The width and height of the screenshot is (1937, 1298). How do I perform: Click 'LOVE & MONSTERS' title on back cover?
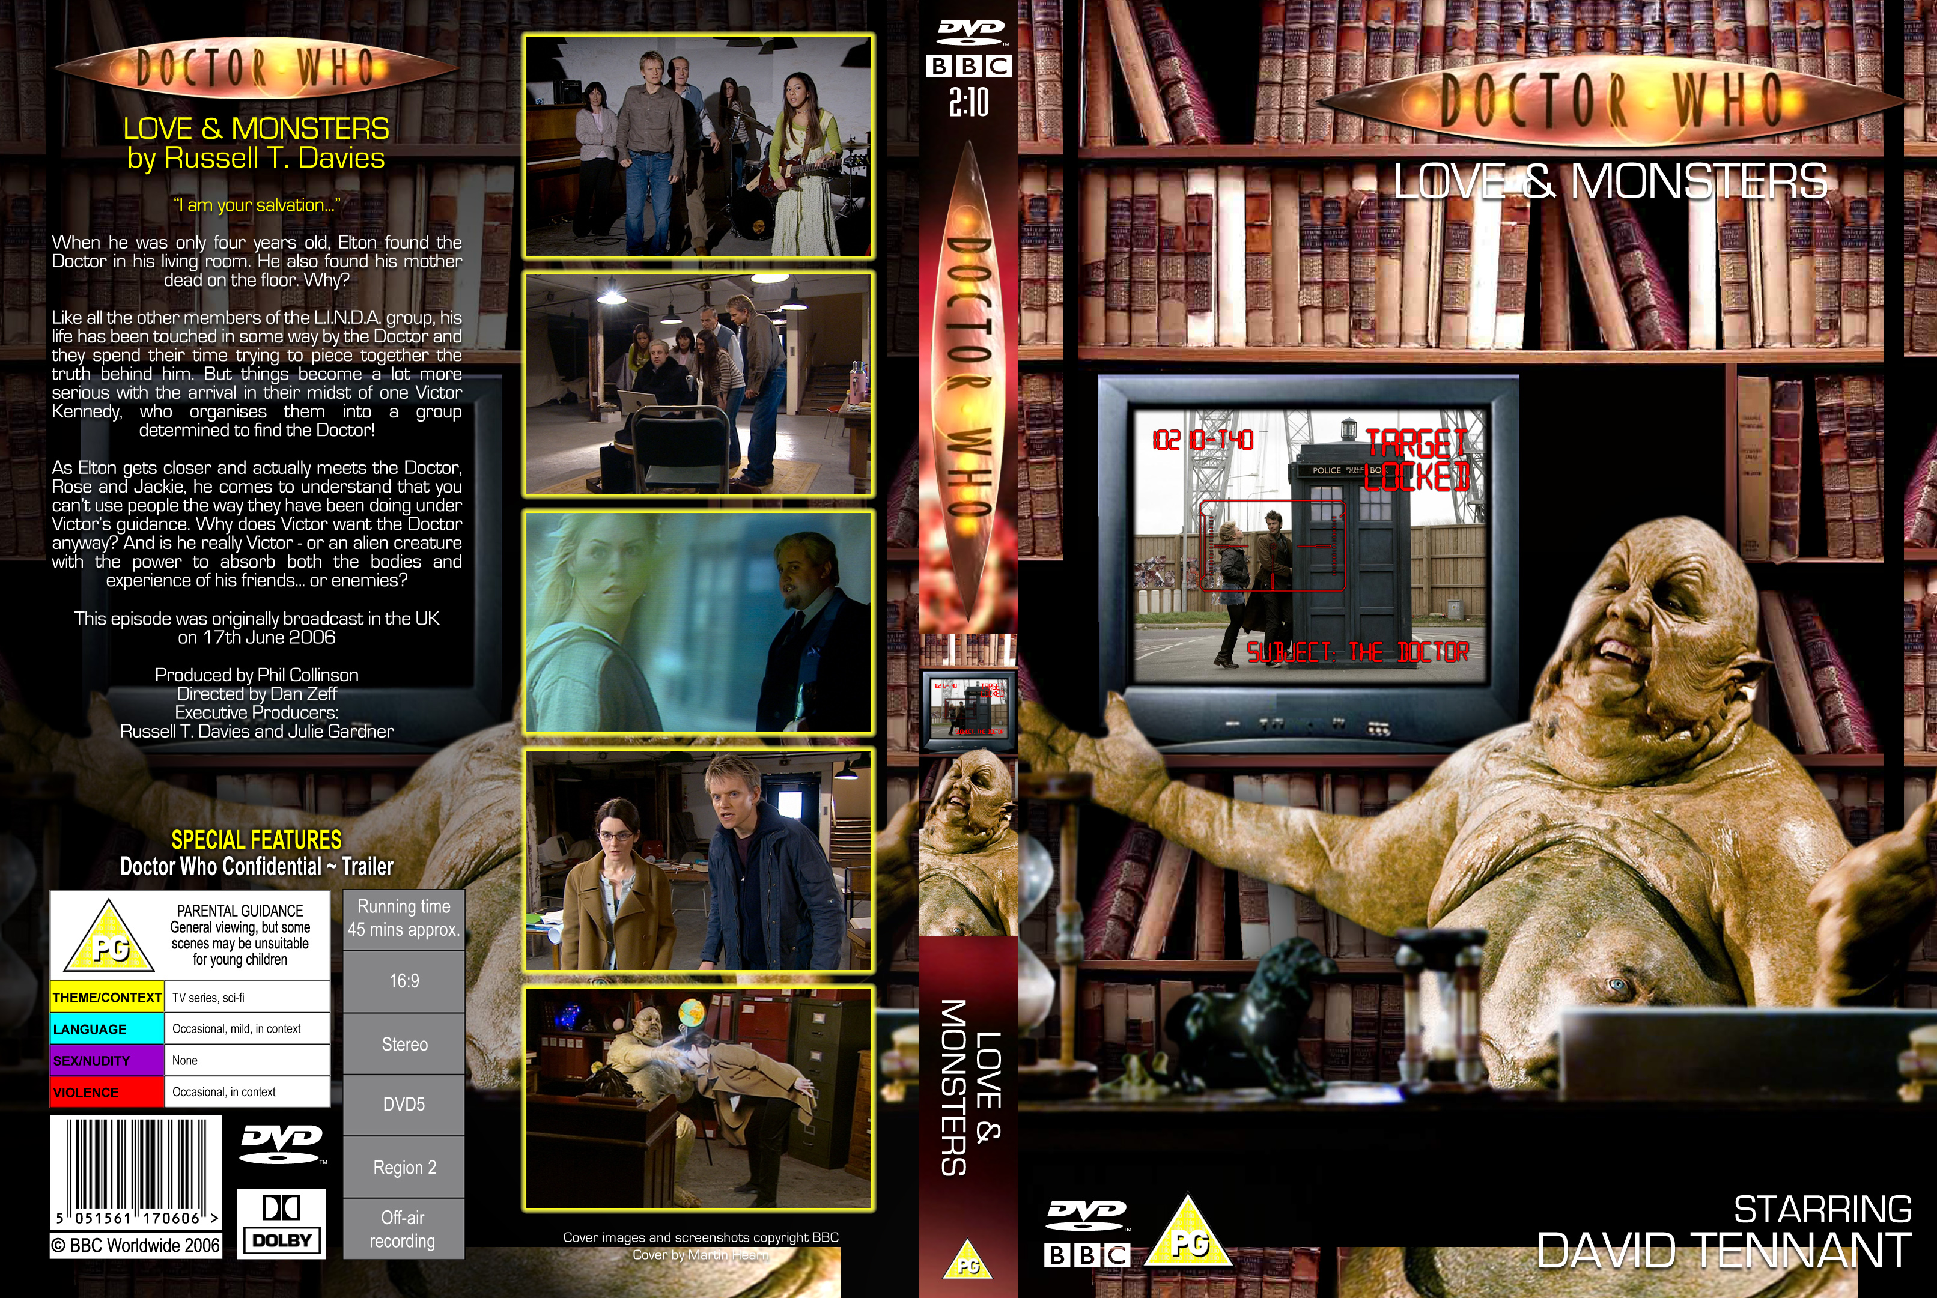click(256, 129)
